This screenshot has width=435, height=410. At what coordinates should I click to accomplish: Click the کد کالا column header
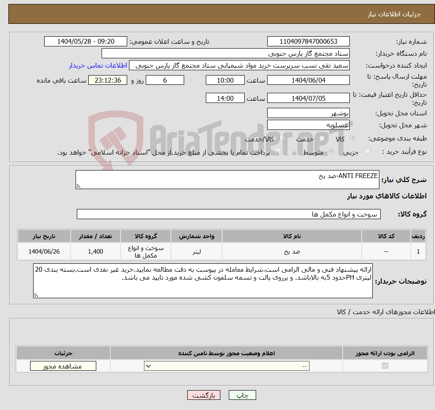(386, 236)
